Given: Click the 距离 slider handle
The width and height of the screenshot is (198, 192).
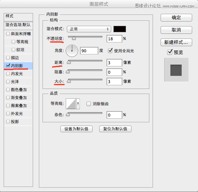Looking at the screenshot, I should click(x=69, y=62).
